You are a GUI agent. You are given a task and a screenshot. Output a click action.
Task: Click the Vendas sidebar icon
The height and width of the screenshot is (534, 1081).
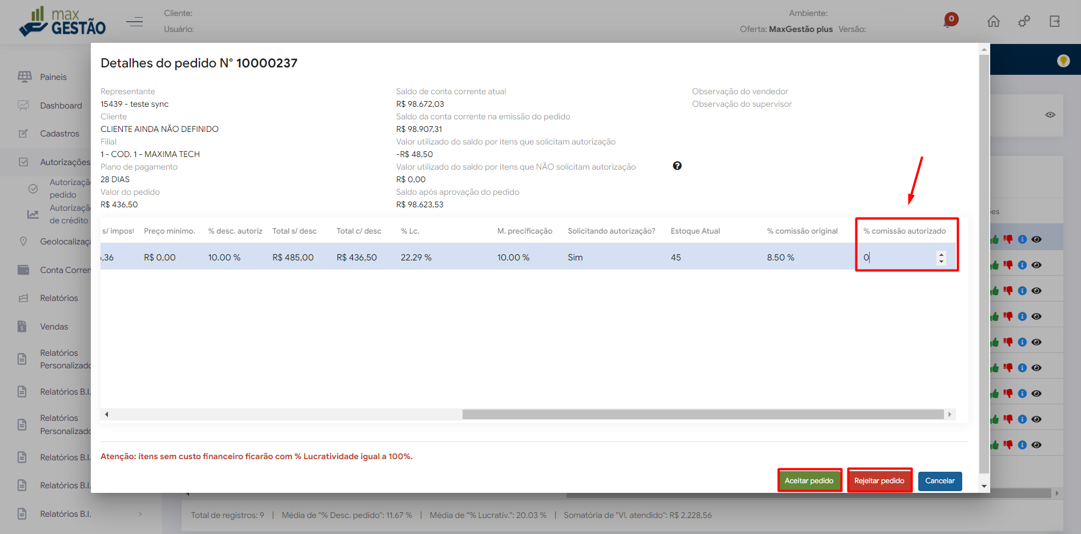(x=22, y=326)
